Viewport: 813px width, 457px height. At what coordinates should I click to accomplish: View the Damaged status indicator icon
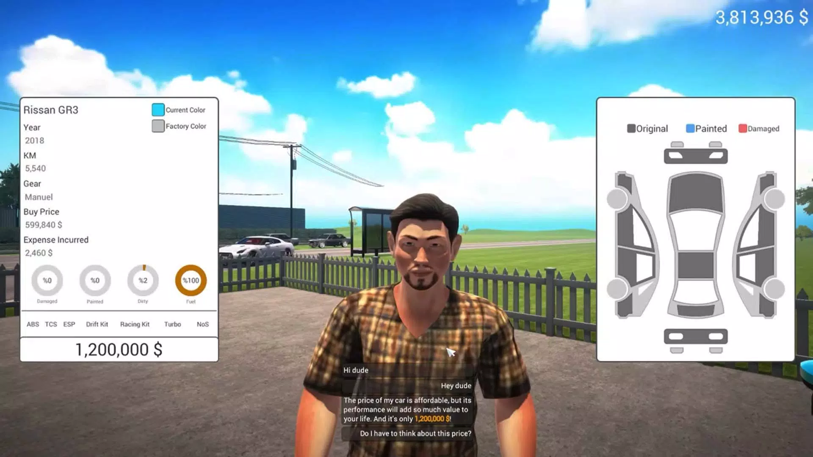pos(47,280)
